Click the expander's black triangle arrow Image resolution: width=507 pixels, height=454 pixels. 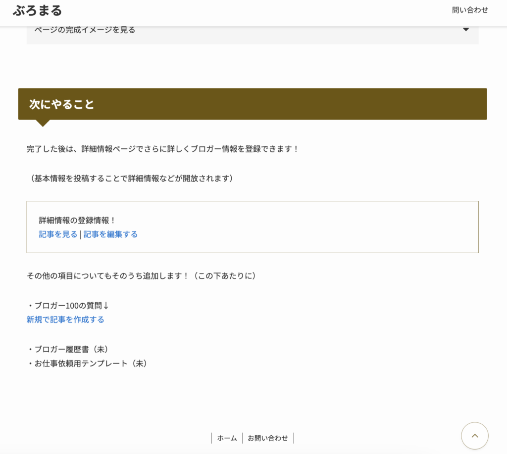[x=465, y=30]
